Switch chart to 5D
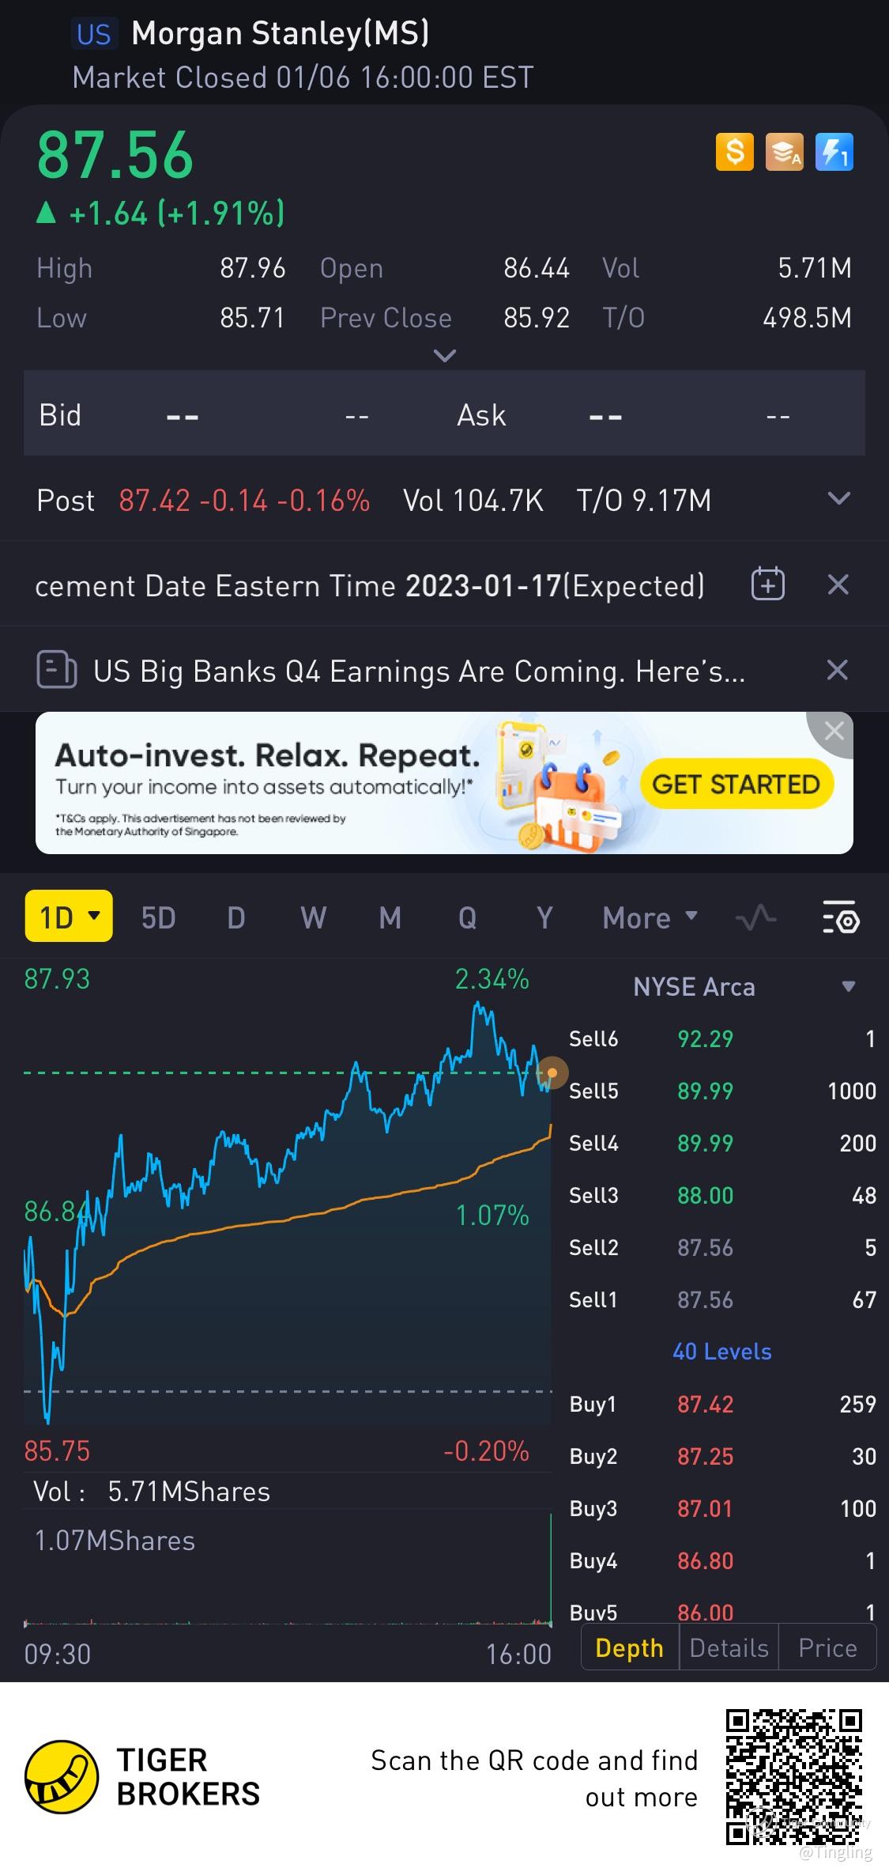Viewport: 889px width, 1872px height. [x=158, y=917]
